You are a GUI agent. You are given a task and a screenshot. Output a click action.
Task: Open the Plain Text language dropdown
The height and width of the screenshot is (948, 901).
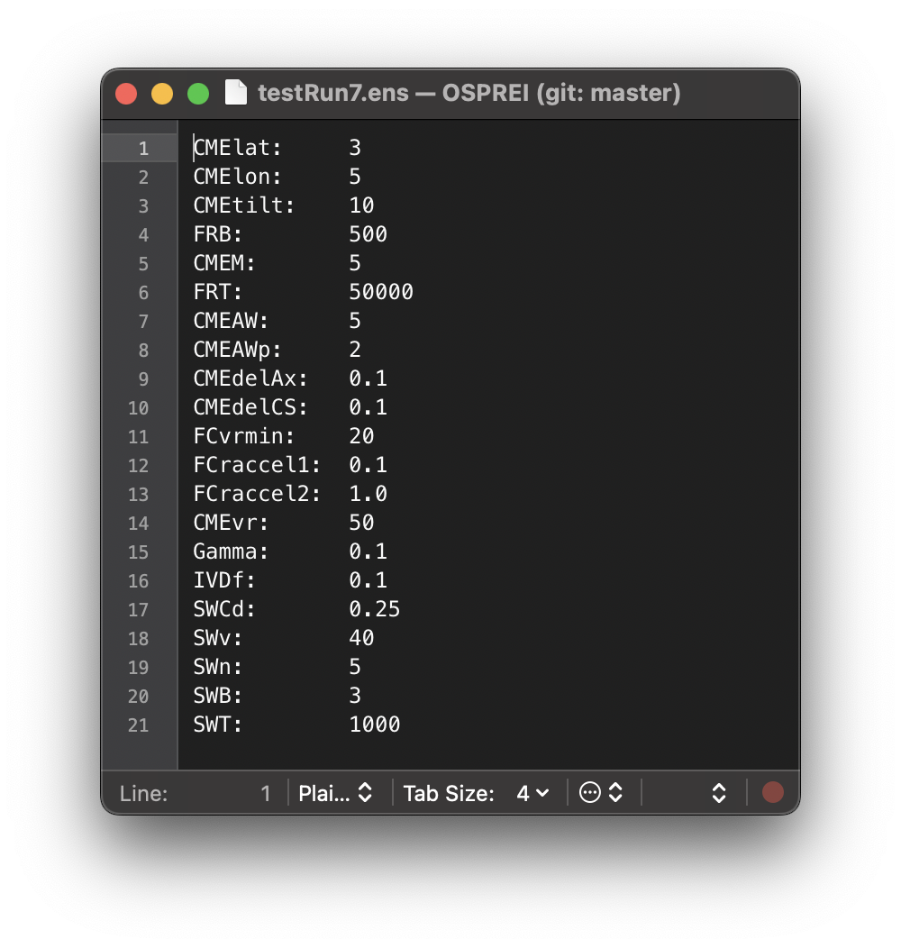(x=335, y=793)
